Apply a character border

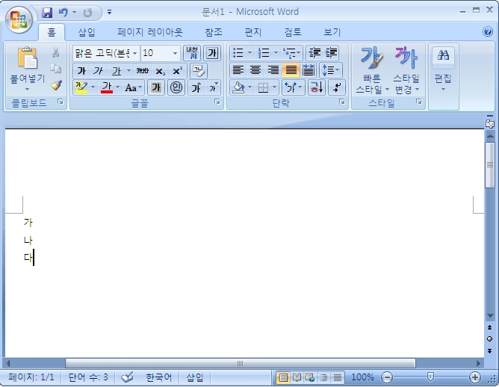pyautogui.click(x=212, y=53)
